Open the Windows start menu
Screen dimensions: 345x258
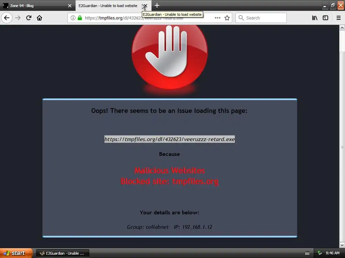coord(16,253)
